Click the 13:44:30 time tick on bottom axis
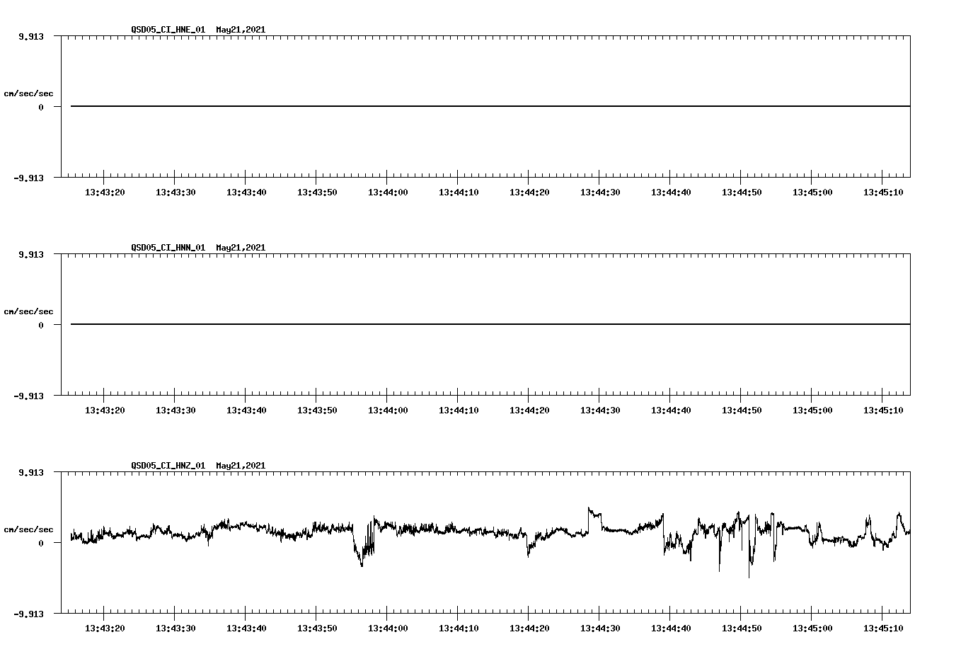 (600, 626)
